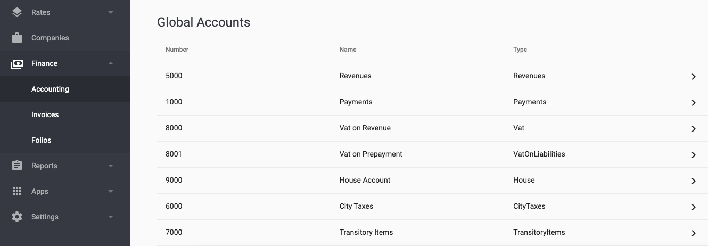Open Revenues account via chevron arrow
Screen dimensions: 708x246
click(694, 77)
